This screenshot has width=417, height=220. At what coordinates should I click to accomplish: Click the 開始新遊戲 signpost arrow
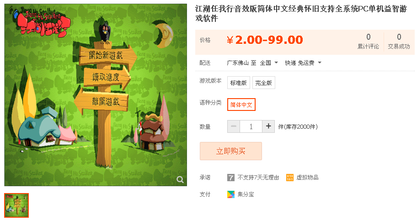click(x=108, y=56)
